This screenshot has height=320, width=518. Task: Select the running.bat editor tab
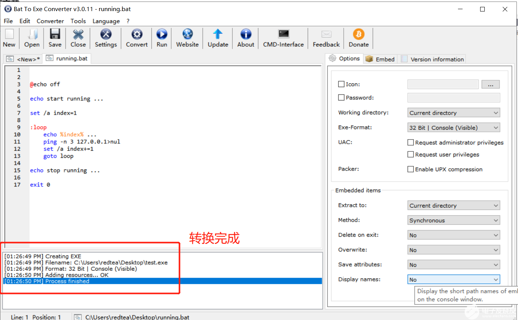[67, 58]
